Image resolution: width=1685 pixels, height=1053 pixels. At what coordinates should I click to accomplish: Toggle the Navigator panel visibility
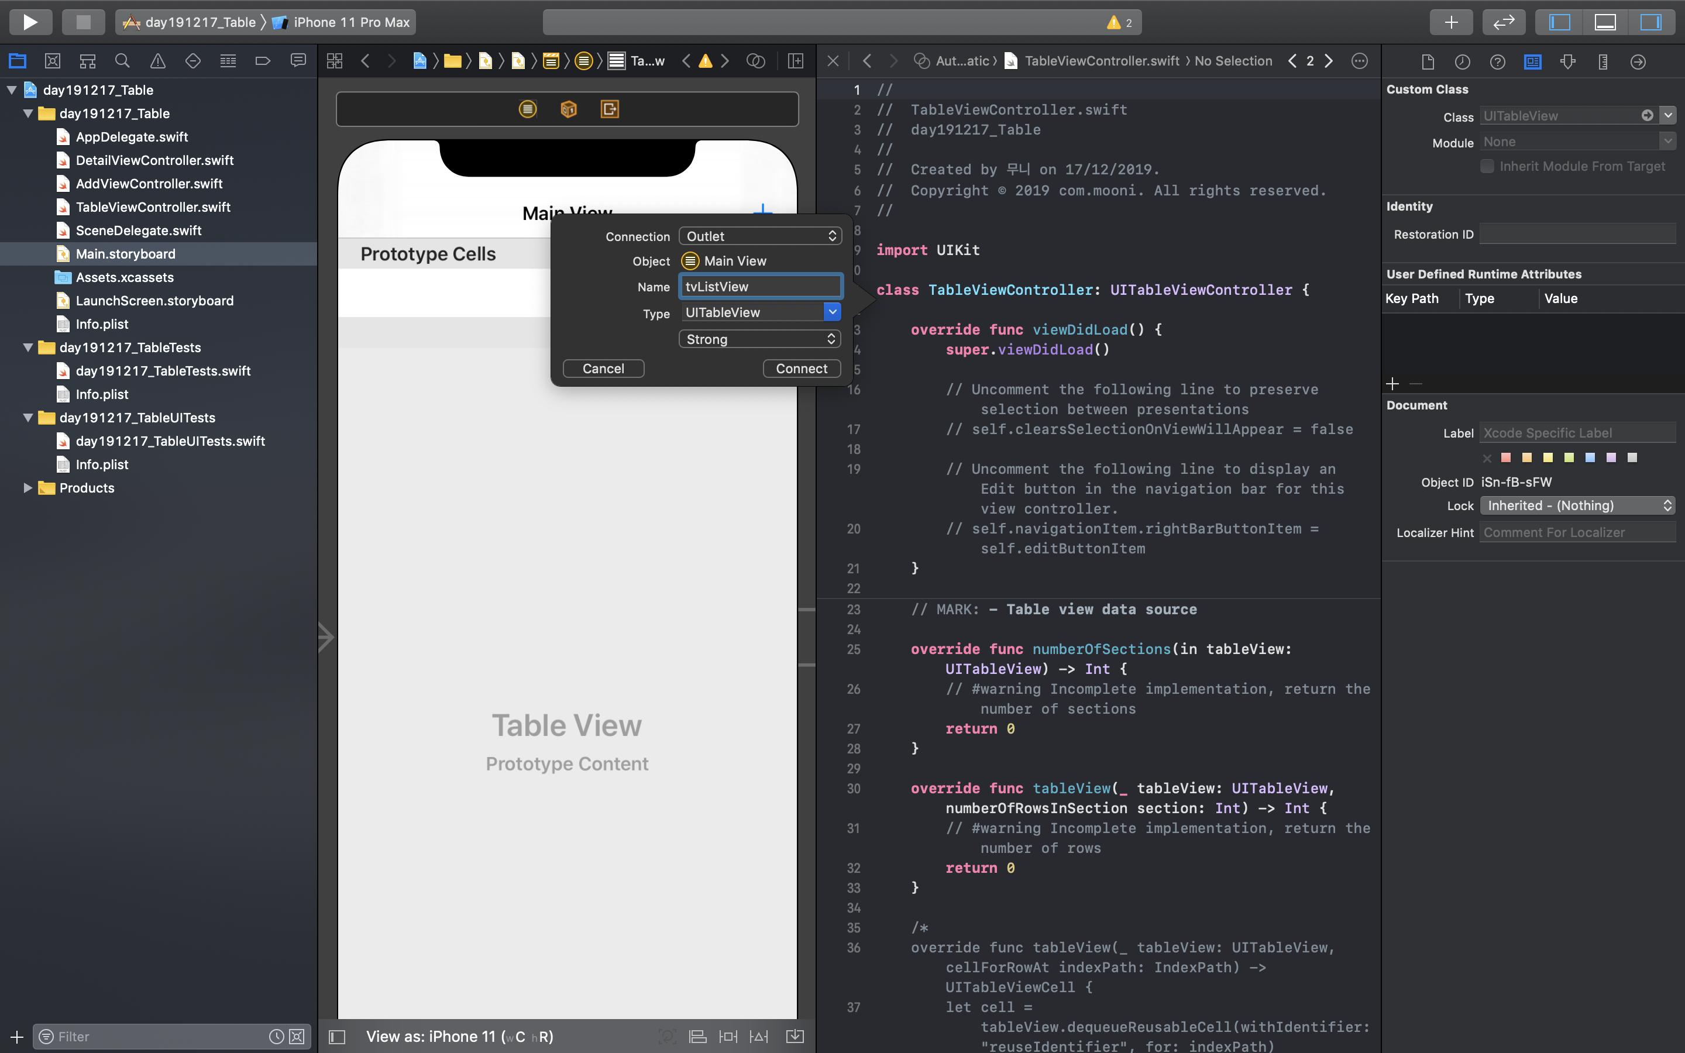click(x=1559, y=22)
